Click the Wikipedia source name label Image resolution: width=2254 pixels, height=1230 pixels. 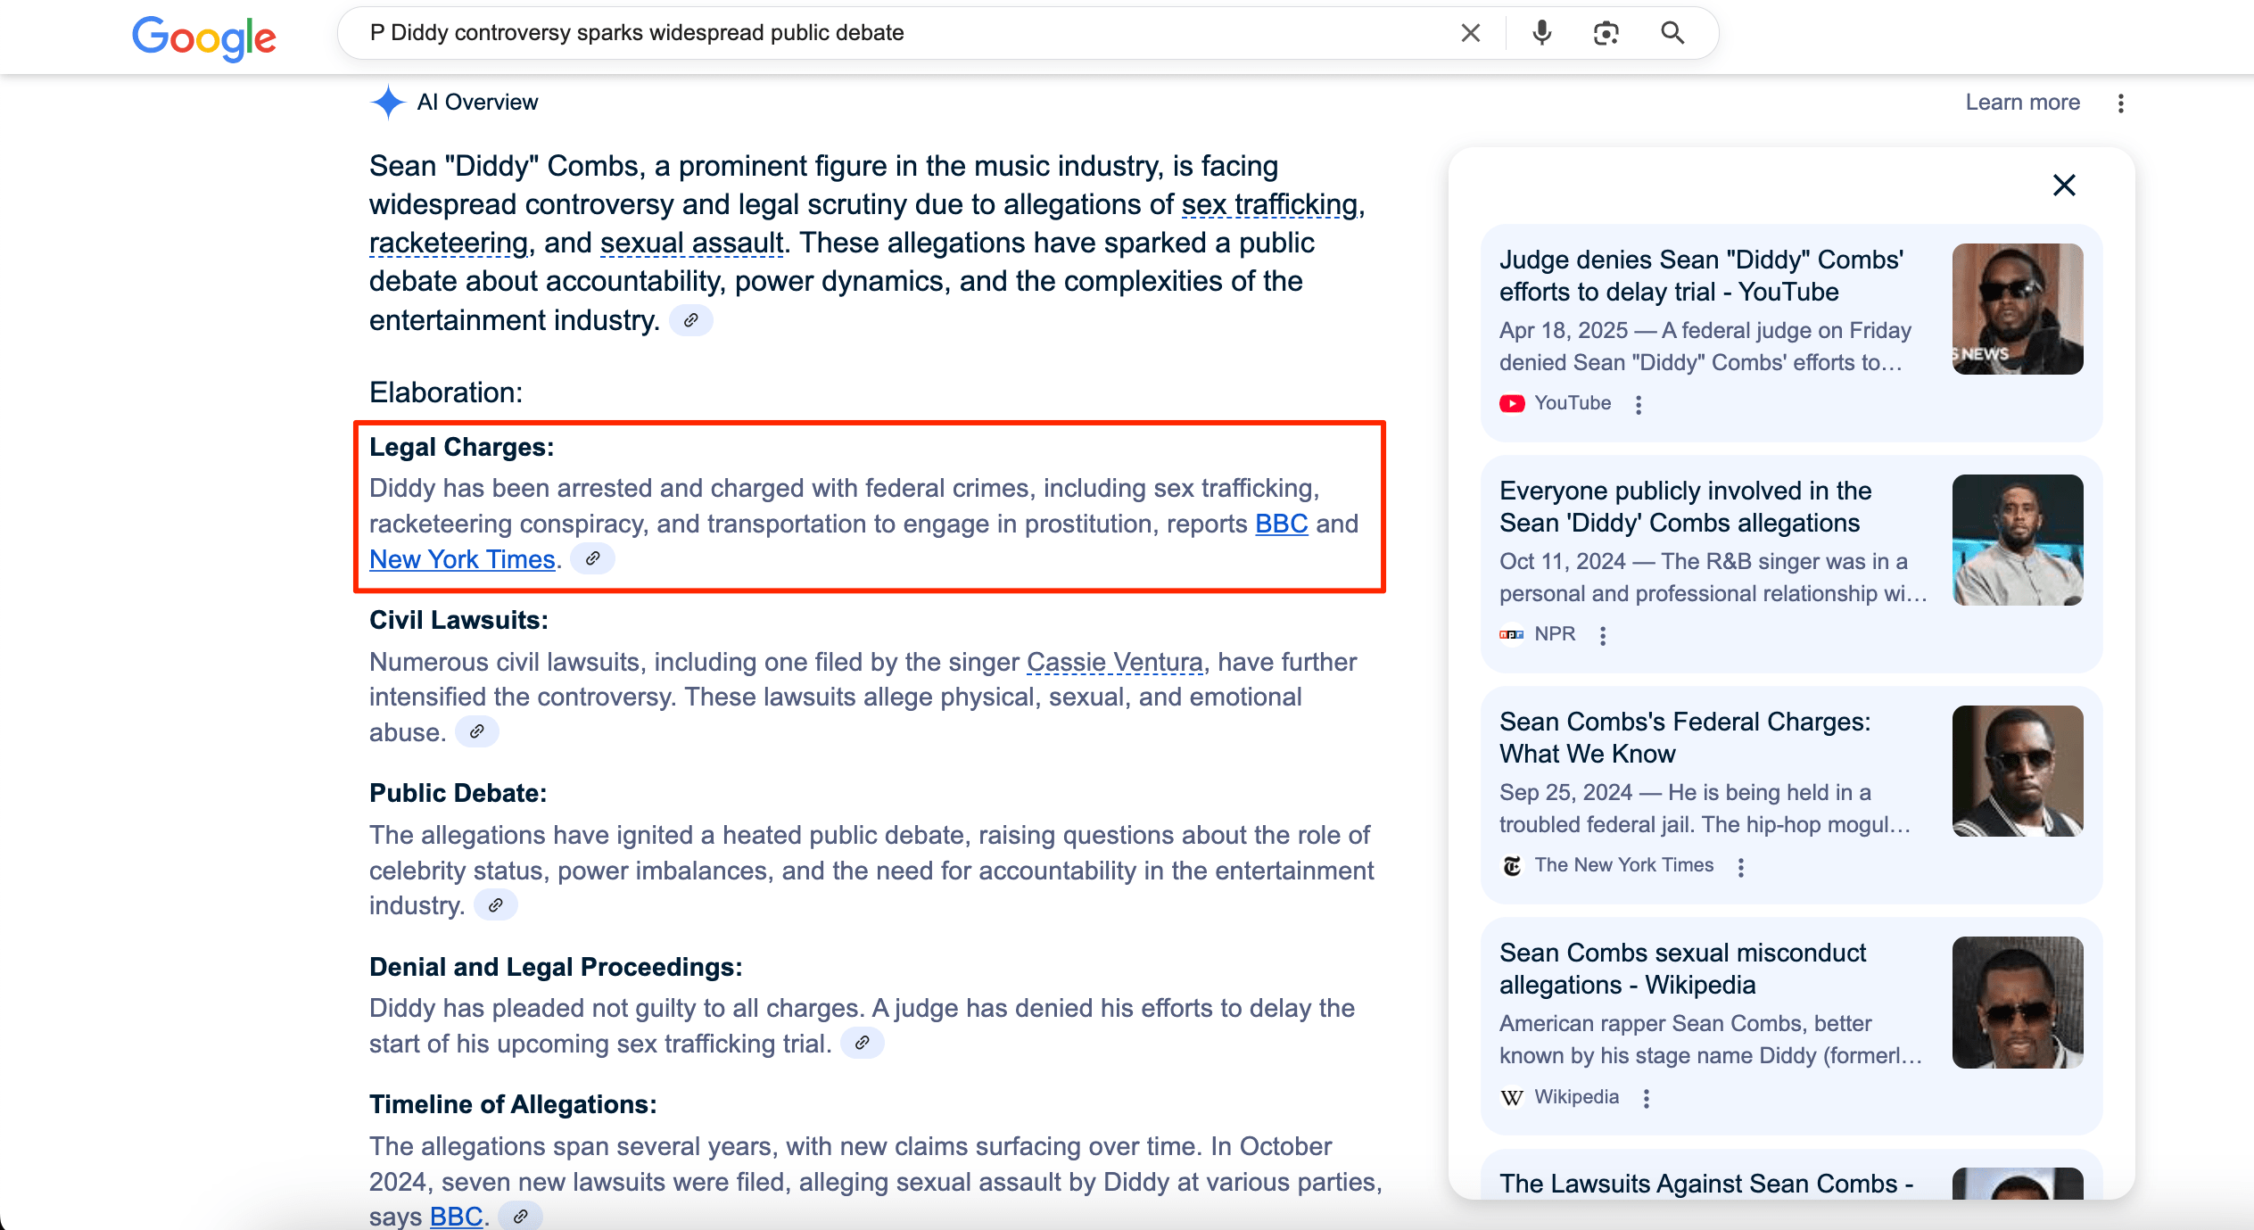coord(1576,1097)
